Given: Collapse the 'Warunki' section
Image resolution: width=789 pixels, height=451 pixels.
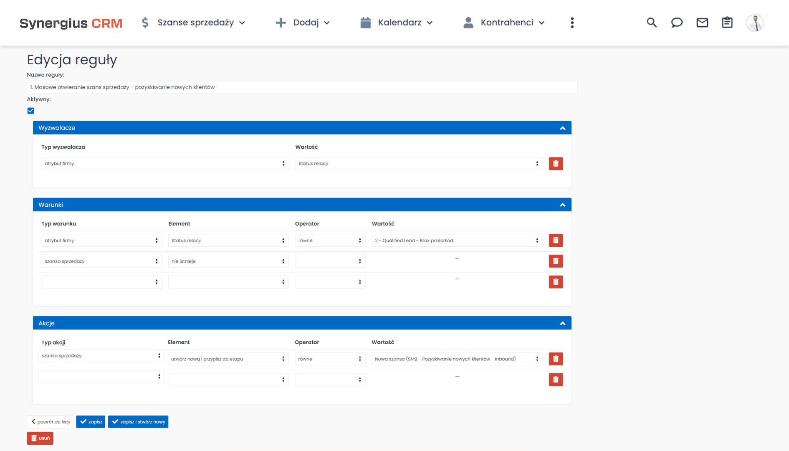Looking at the screenshot, I should pos(562,204).
